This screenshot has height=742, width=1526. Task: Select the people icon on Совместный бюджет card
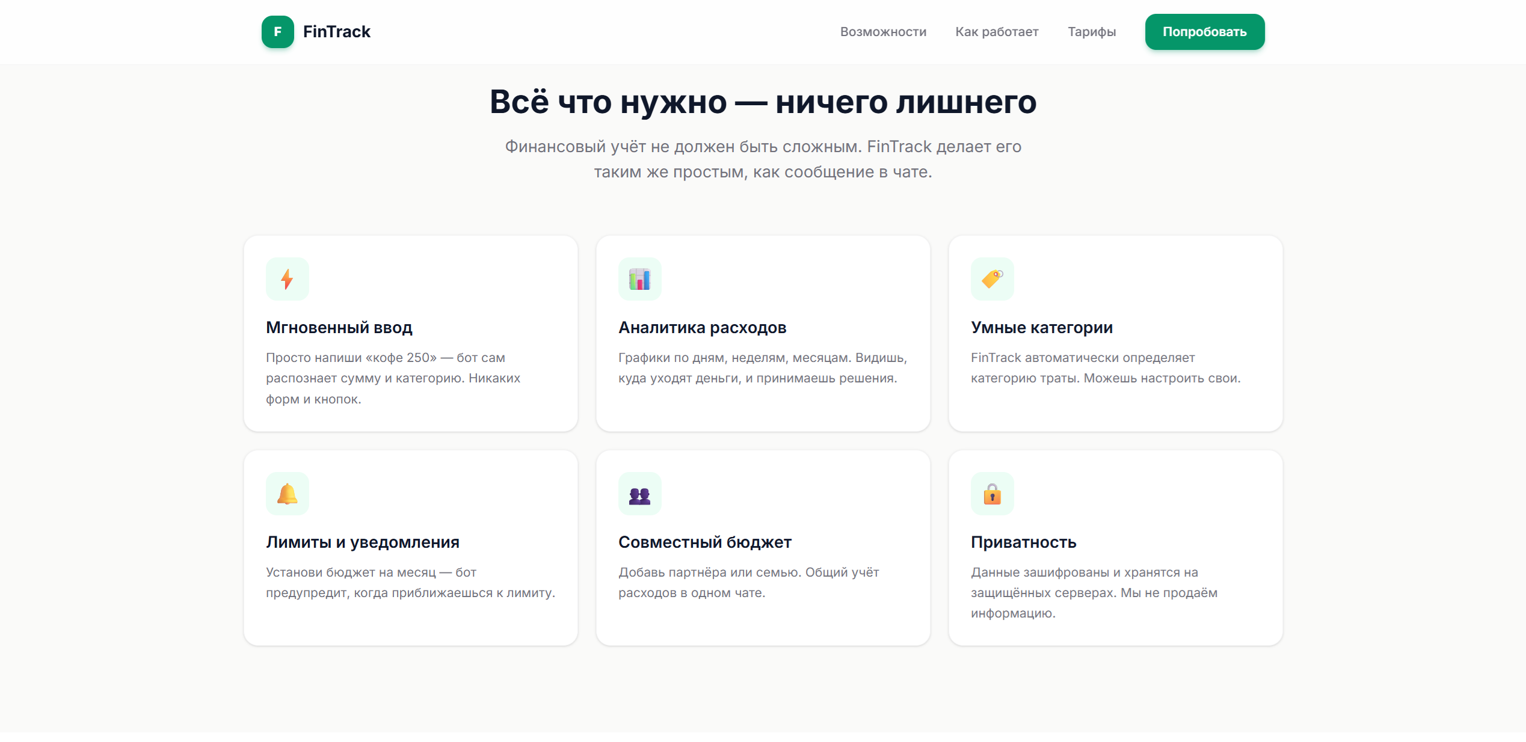point(639,493)
